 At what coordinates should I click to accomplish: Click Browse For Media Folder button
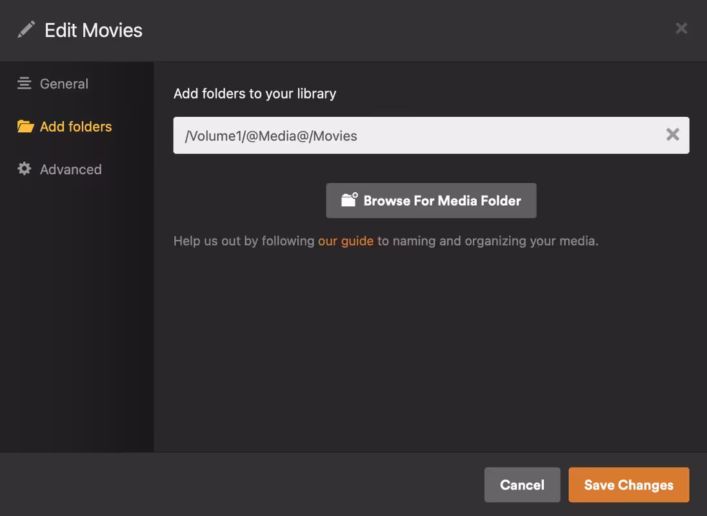click(431, 201)
